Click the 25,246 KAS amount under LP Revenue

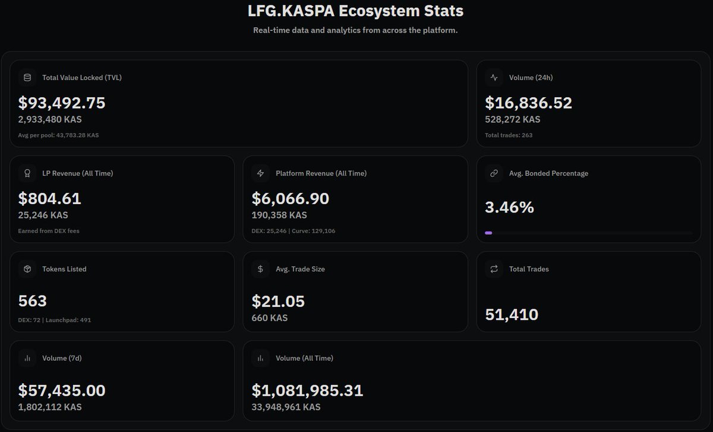pyautogui.click(x=43, y=215)
